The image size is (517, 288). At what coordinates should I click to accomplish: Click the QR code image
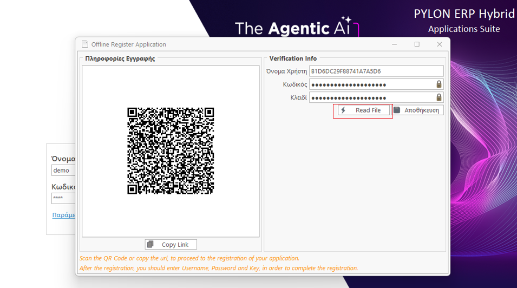(x=171, y=150)
